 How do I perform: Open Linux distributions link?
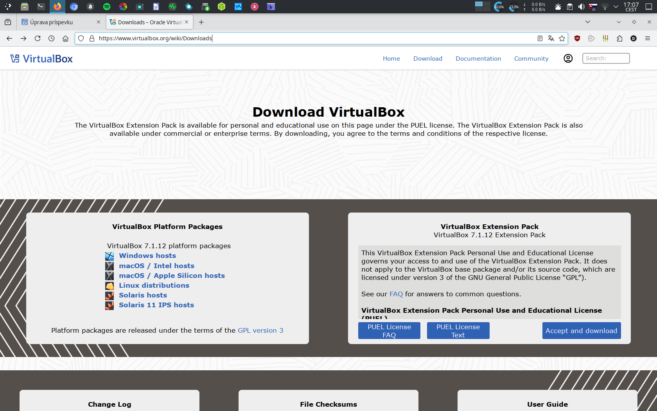click(x=154, y=285)
